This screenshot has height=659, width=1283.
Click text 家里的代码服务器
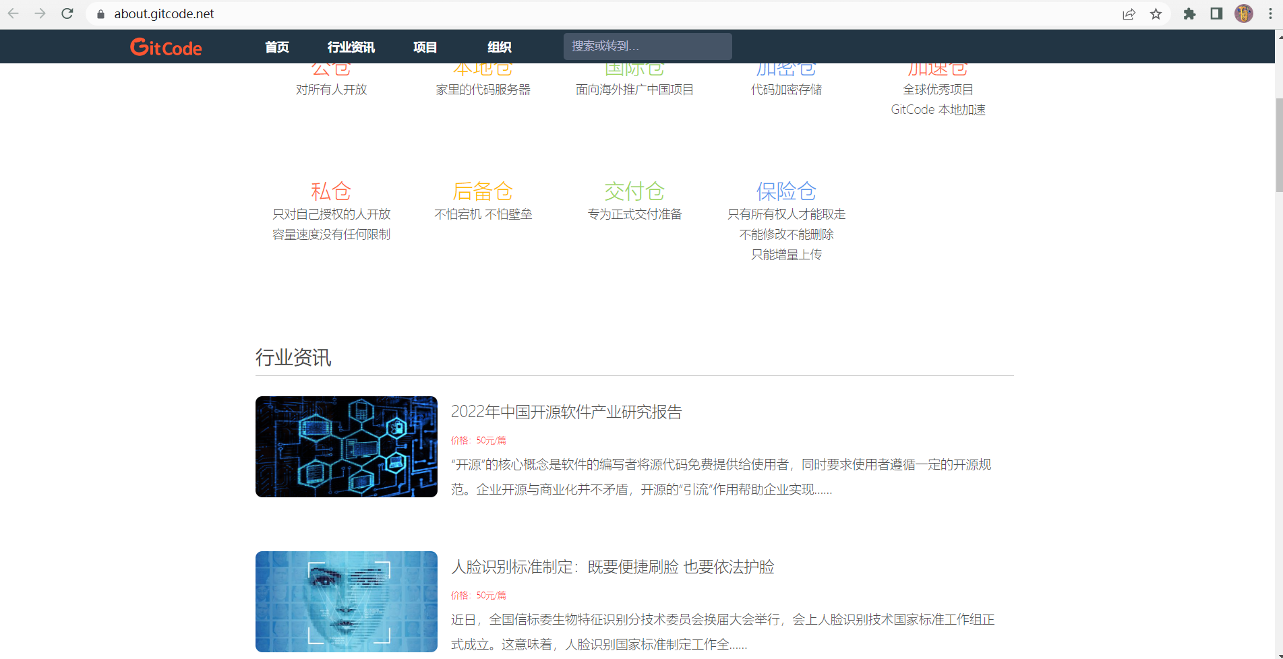(483, 90)
